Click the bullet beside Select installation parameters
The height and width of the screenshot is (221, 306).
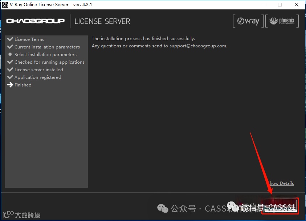pyautogui.click(x=10, y=54)
